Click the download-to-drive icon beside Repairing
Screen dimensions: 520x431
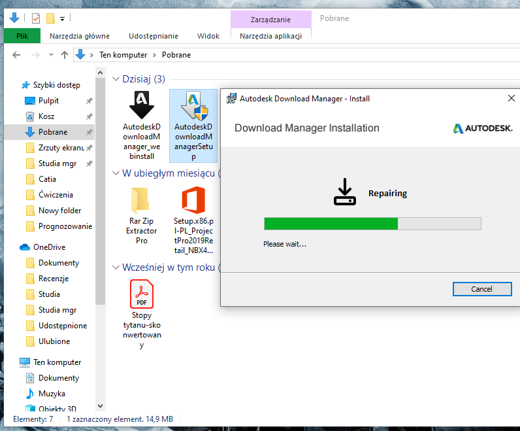pyautogui.click(x=344, y=192)
